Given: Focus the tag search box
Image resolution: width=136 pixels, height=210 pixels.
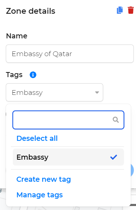Looking at the screenshot, I should click(68, 120).
